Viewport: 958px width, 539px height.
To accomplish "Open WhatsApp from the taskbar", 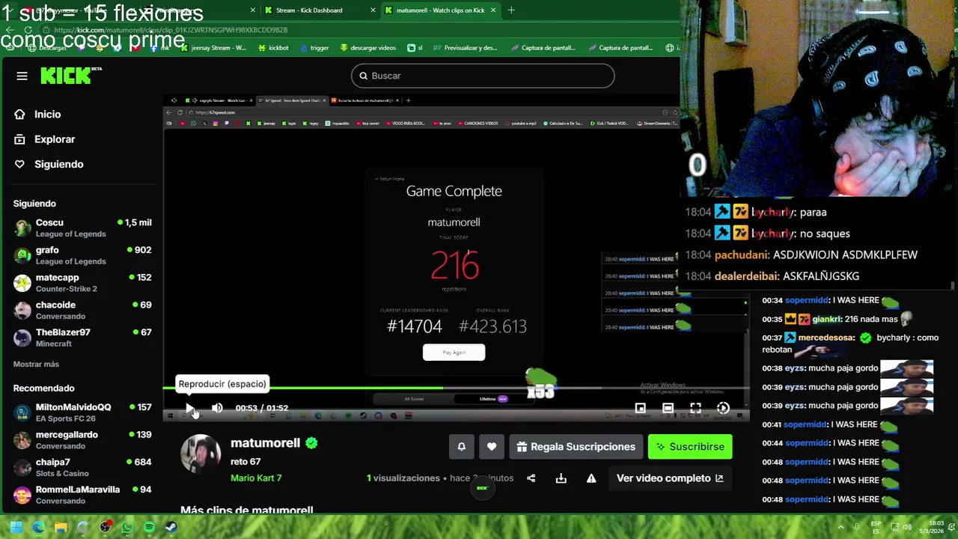I will coord(127,527).
